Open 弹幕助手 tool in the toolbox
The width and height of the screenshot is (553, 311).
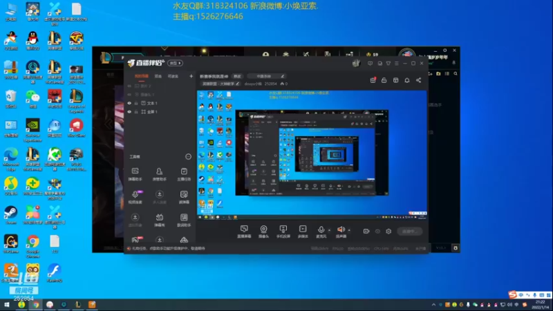click(135, 174)
